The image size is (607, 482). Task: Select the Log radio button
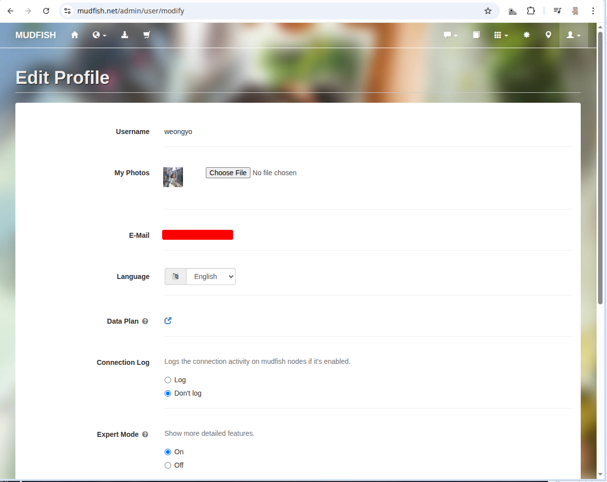coord(168,380)
